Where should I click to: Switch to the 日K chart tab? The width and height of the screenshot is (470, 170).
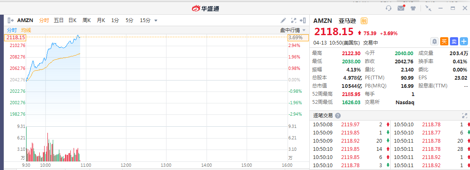(72, 20)
